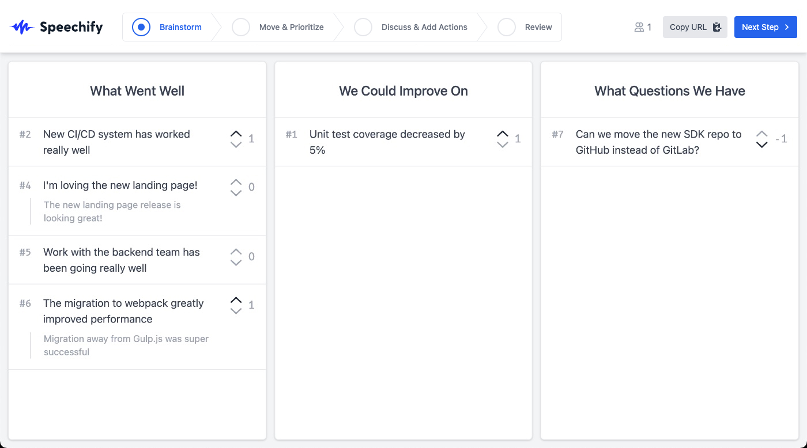Switch to Discuss & Add Actions step
The image size is (807, 448).
tap(424, 27)
